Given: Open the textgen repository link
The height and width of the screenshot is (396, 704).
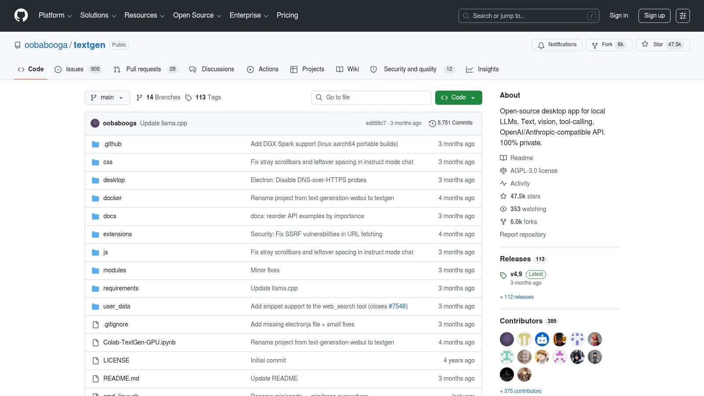Looking at the screenshot, I should pyautogui.click(x=89, y=45).
